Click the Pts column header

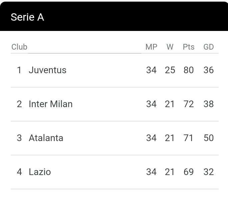[x=189, y=47]
